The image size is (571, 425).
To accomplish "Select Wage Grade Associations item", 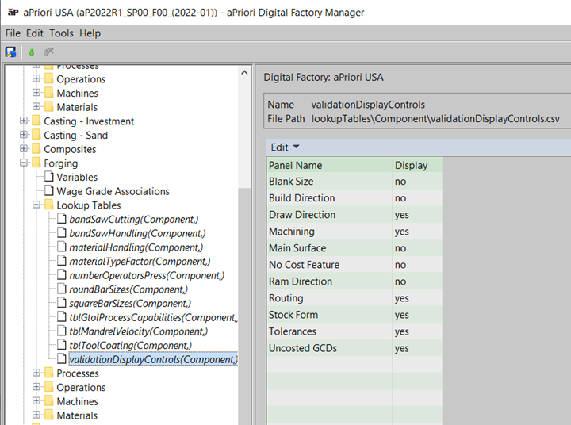I will click(113, 191).
